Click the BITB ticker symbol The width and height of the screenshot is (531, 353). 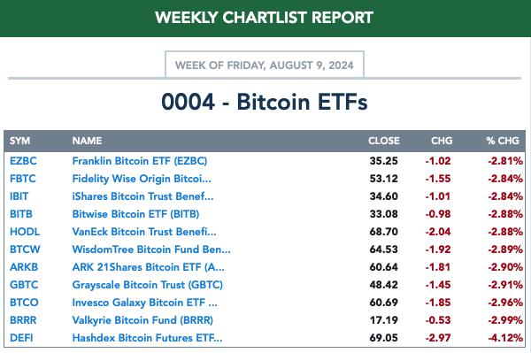[x=21, y=214]
